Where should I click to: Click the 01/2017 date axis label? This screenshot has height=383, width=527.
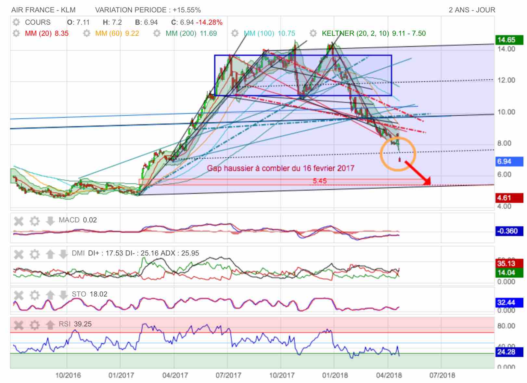pyautogui.click(x=121, y=375)
